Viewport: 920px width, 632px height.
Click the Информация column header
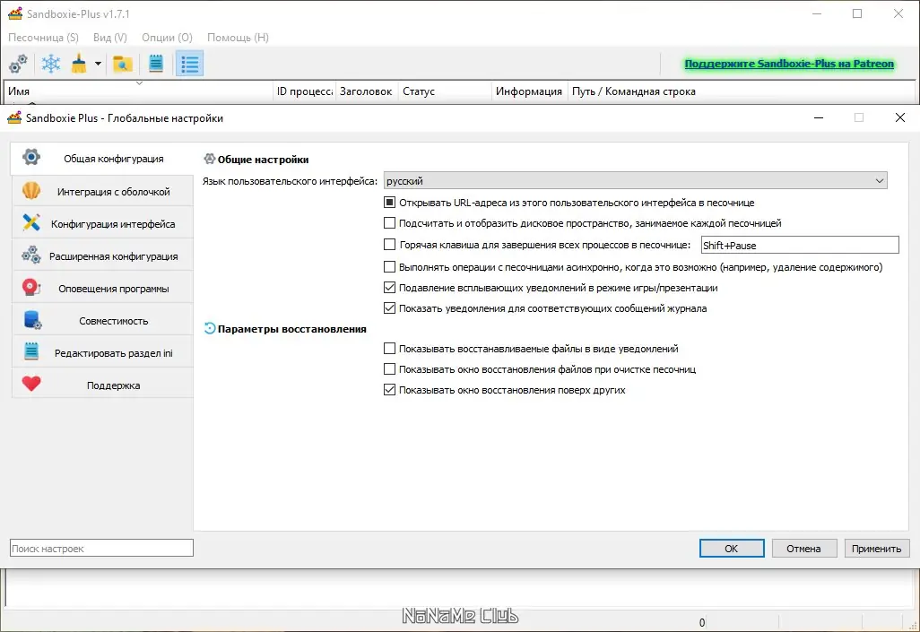tap(529, 91)
